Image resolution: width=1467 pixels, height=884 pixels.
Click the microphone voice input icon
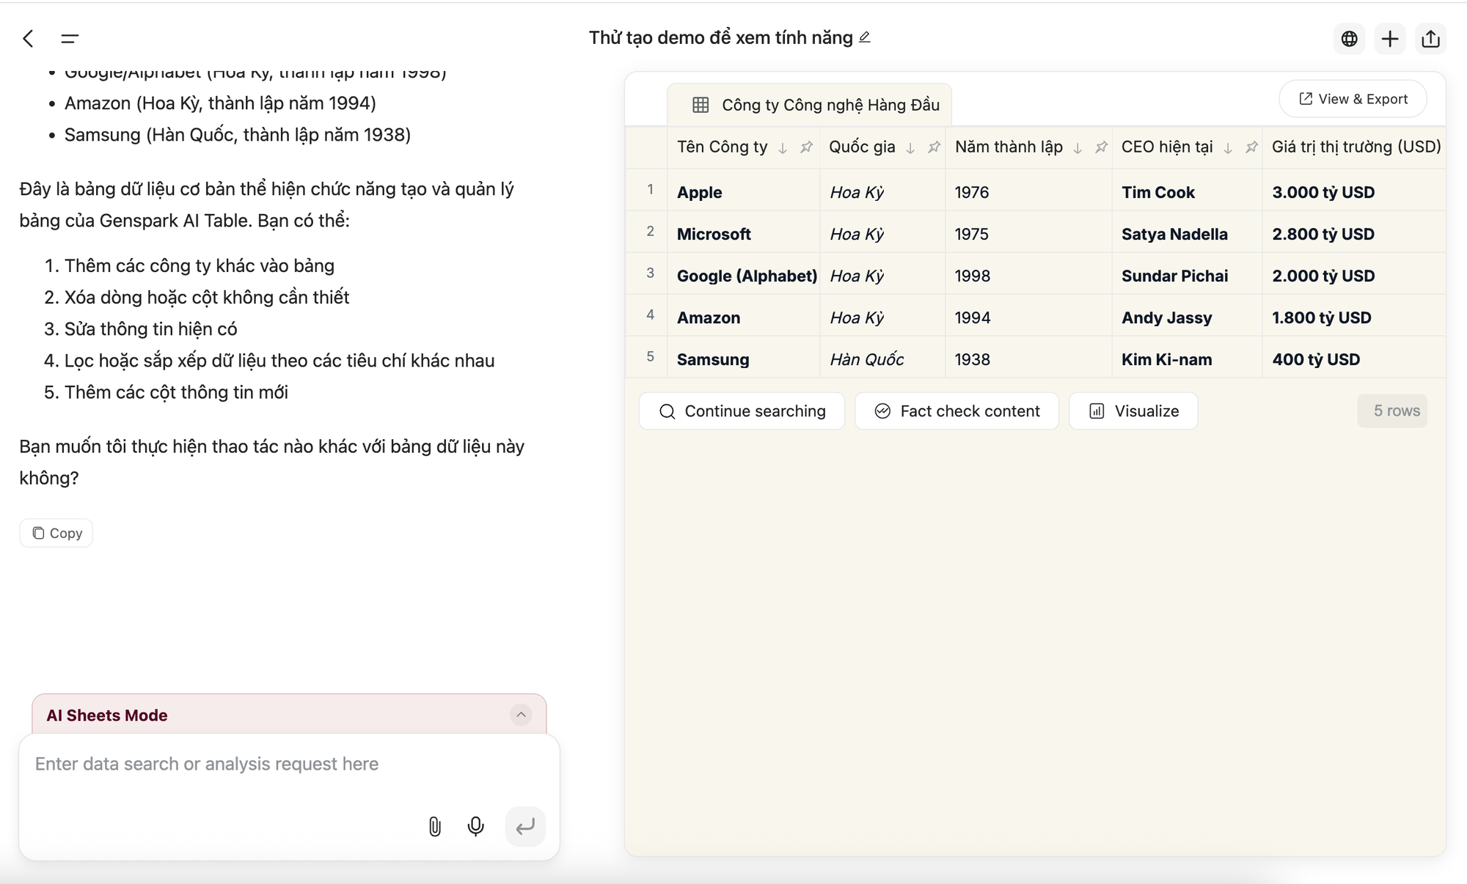(x=475, y=827)
